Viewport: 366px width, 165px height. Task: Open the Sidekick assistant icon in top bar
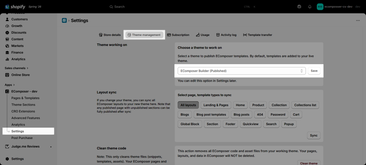pos(299,7)
